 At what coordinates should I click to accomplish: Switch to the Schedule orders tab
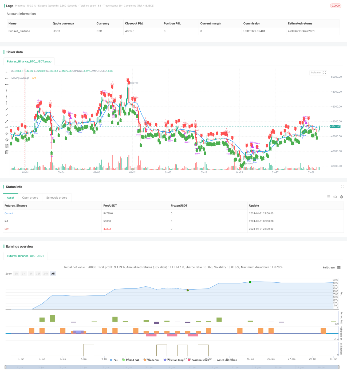[57, 198]
